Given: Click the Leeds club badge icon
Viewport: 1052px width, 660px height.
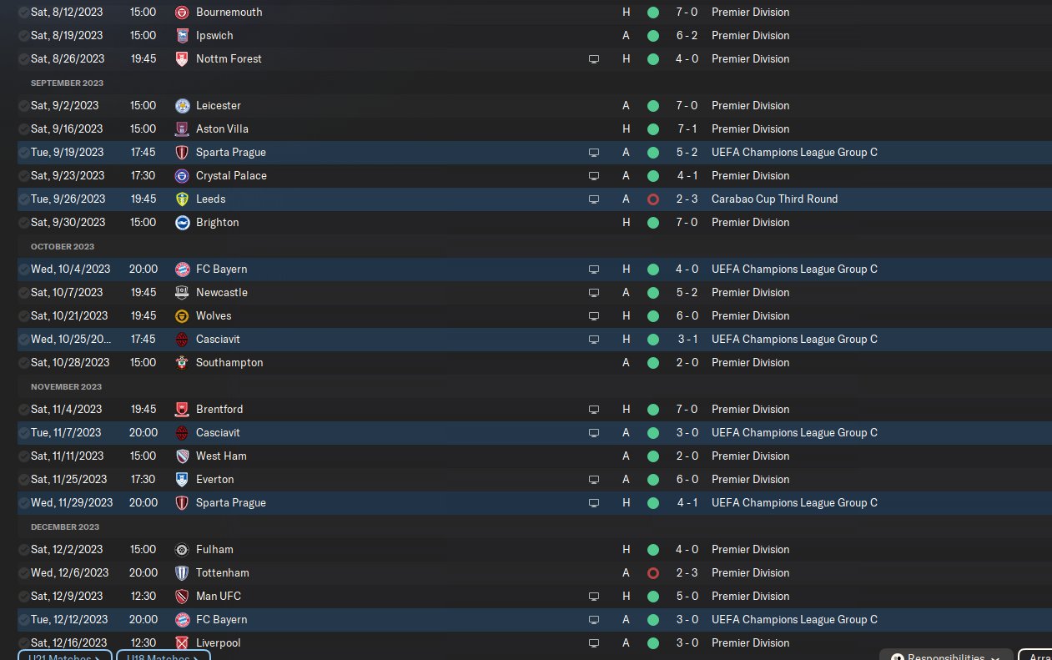Looking at the screenshot, I should coord(182,199).
